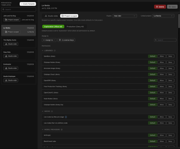The image size is (180, 149).
Task: Switch to the Project-scoped tab
Action: coord(69,16)
